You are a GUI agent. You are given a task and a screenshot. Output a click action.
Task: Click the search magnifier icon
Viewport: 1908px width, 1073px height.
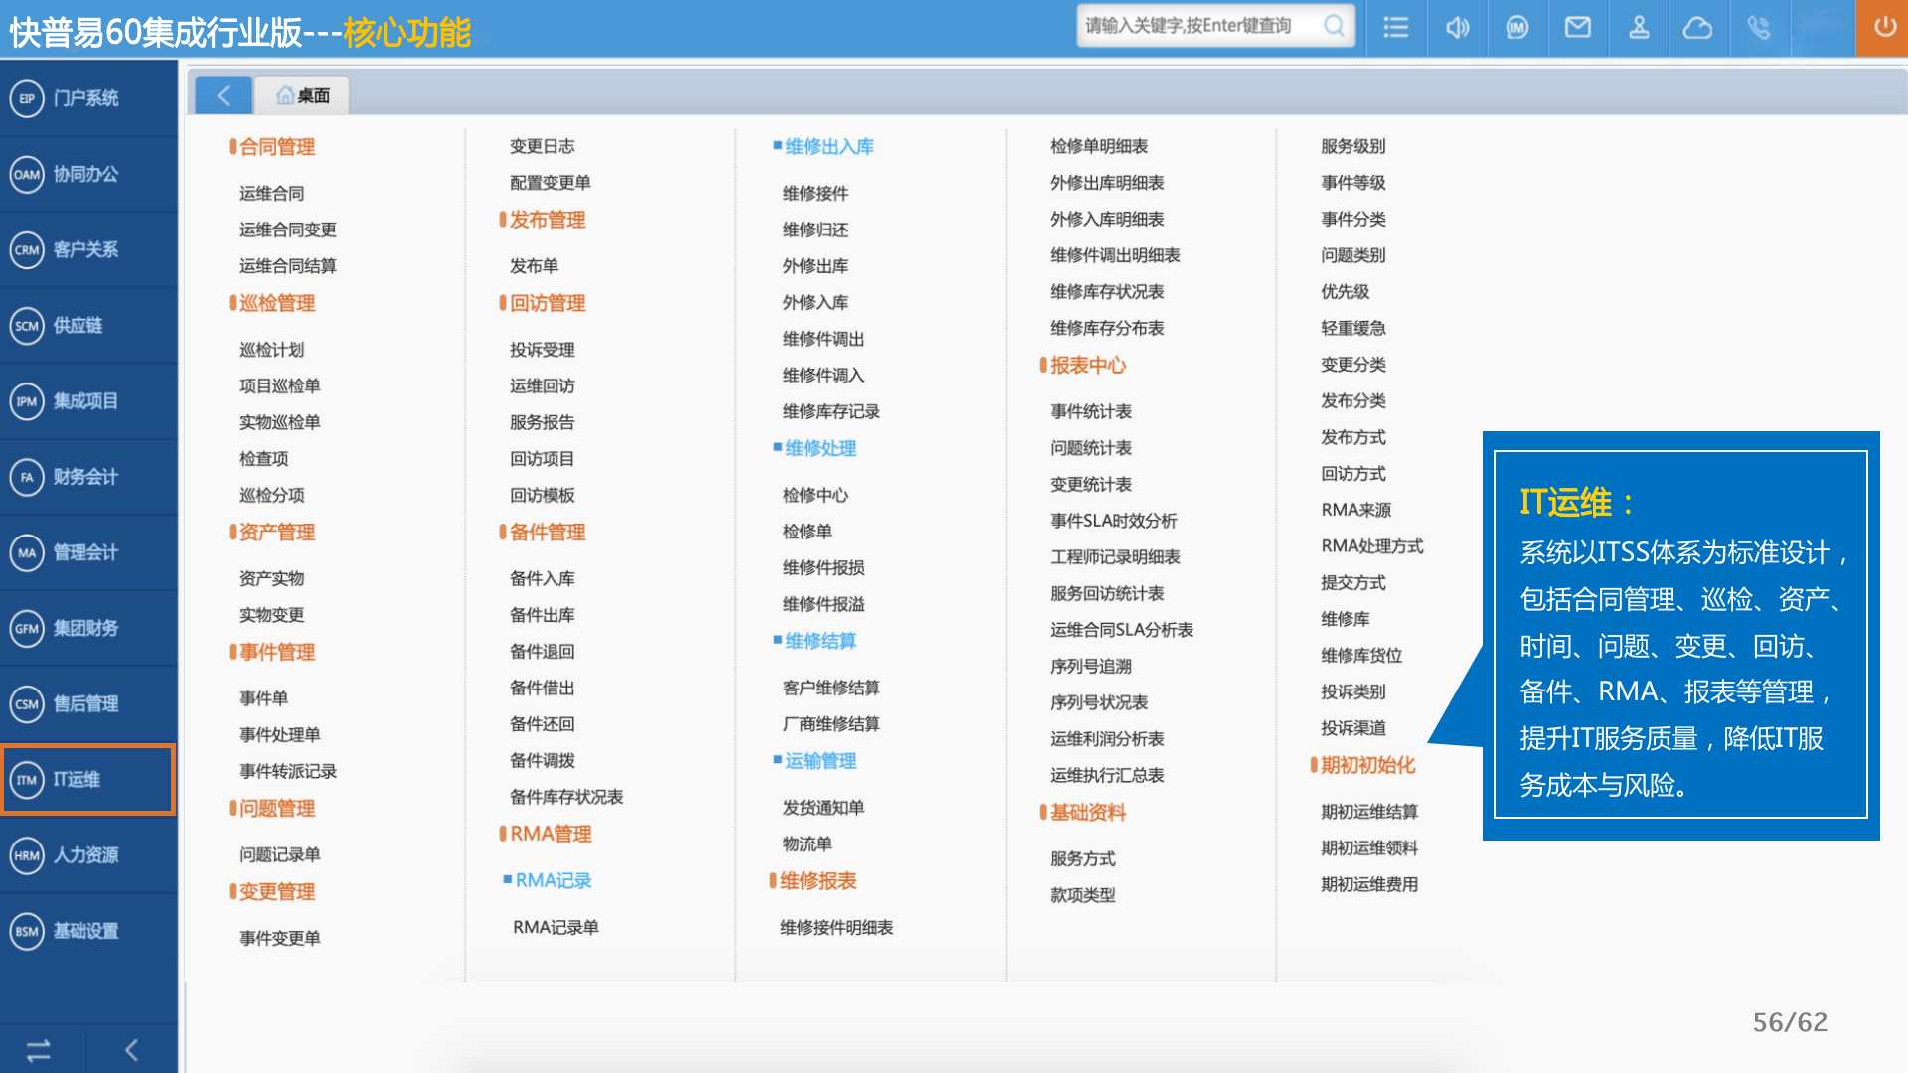pyautogui.click(x=1334, y=26)
